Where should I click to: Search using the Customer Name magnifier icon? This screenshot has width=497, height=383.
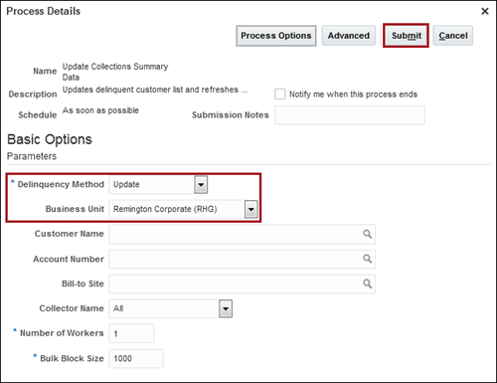[367, 234]
